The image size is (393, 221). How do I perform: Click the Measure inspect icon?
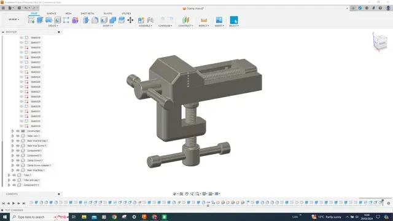coord(204,20)
